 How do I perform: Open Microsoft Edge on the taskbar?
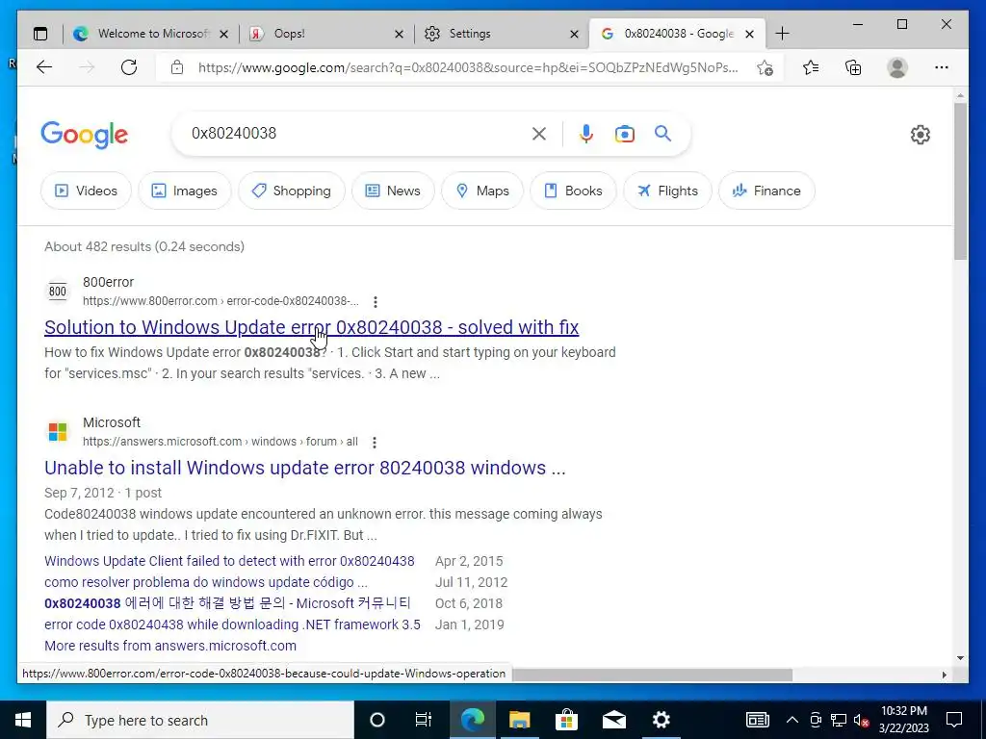(x=472, y=720)
